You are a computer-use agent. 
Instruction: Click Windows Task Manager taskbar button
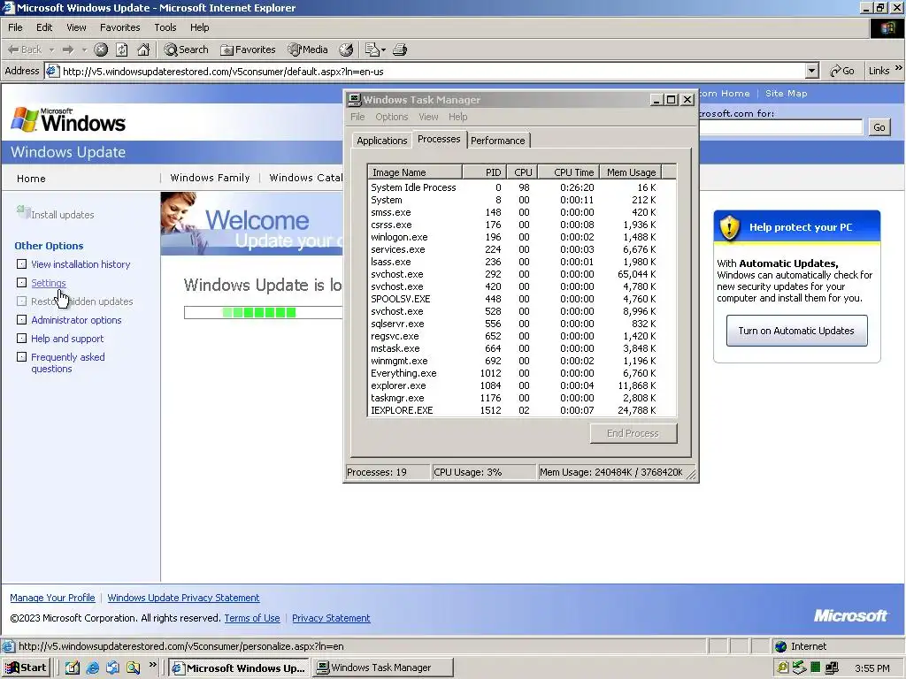point(383,668)
